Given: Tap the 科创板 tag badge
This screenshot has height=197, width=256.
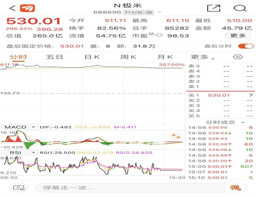Looking at the screenshot, I should pos(134,12).
